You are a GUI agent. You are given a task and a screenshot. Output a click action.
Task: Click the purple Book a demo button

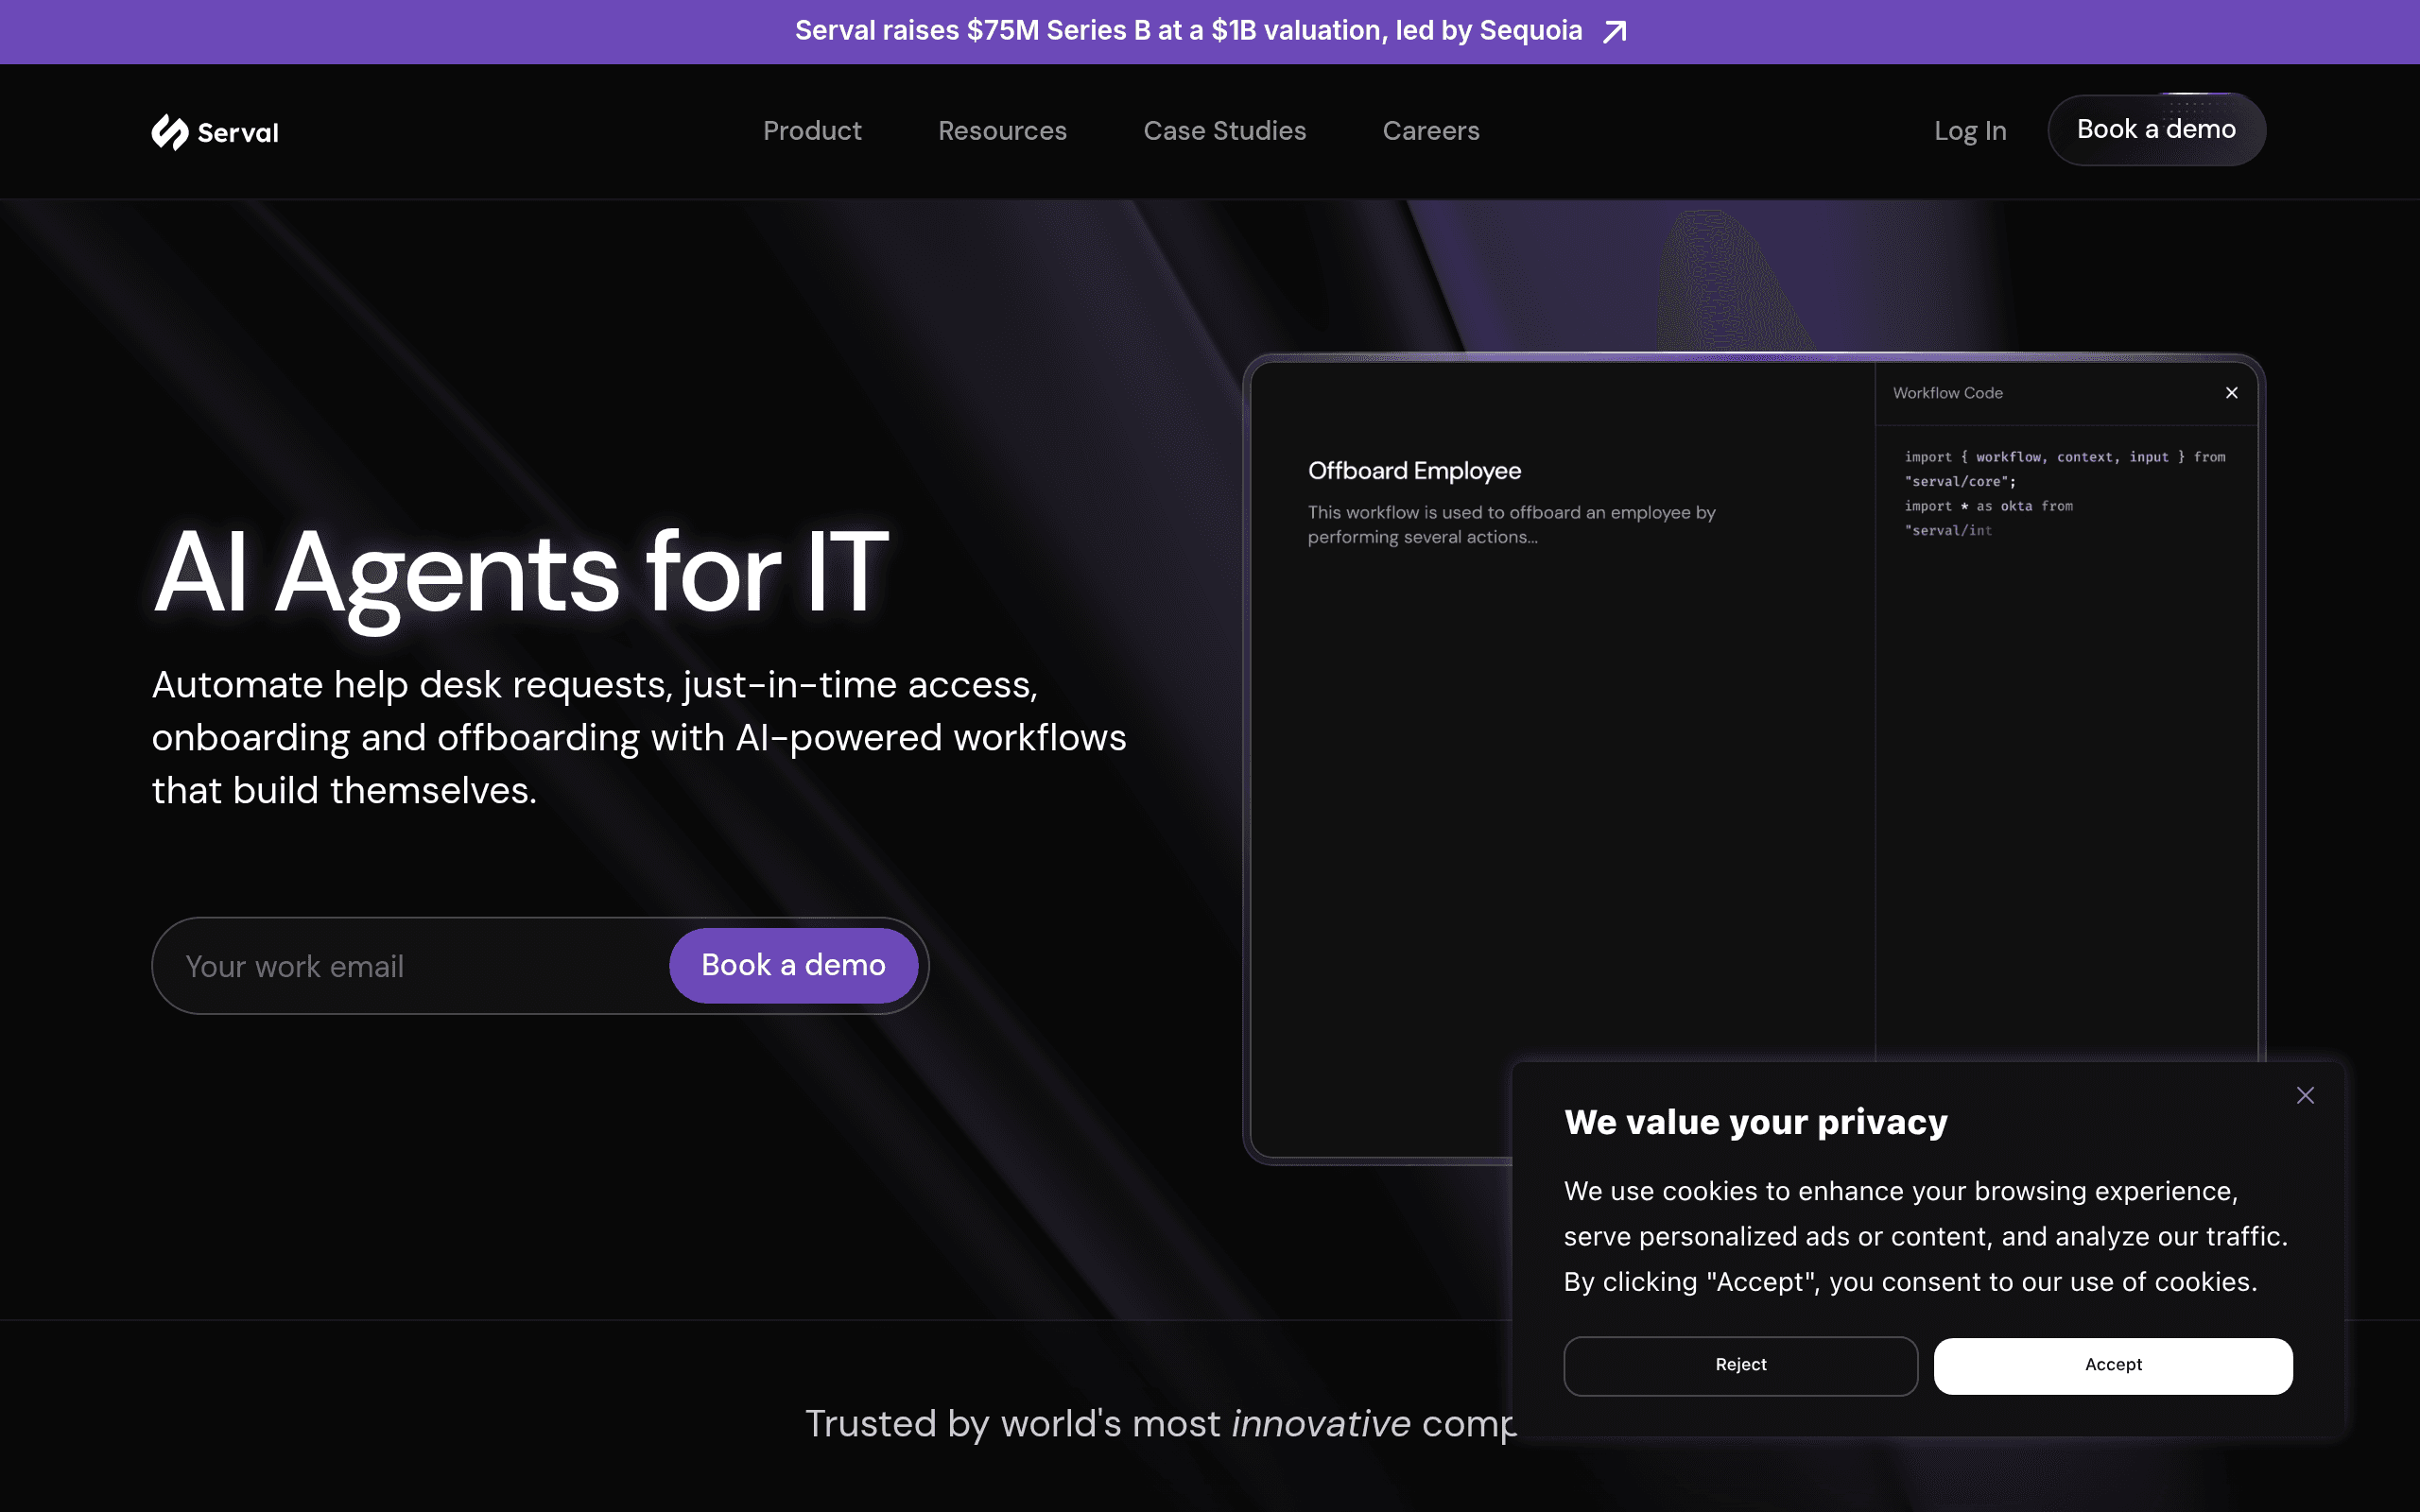(793, 965)
